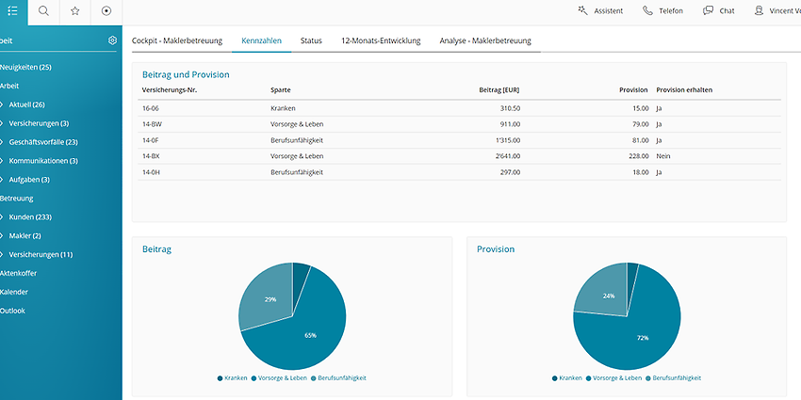Go to Neuigkeiten (25) in sidebar
This screenshot has width=801, height=400.
(25, 68)
